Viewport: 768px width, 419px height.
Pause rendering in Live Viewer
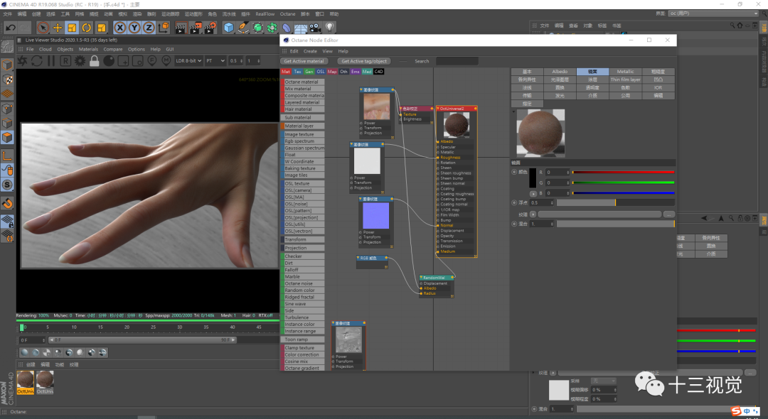point(51,61)
